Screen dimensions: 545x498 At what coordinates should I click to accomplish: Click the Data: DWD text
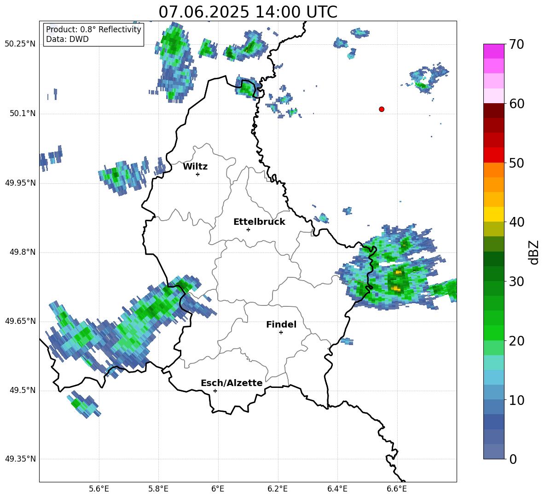coord(67,39)
